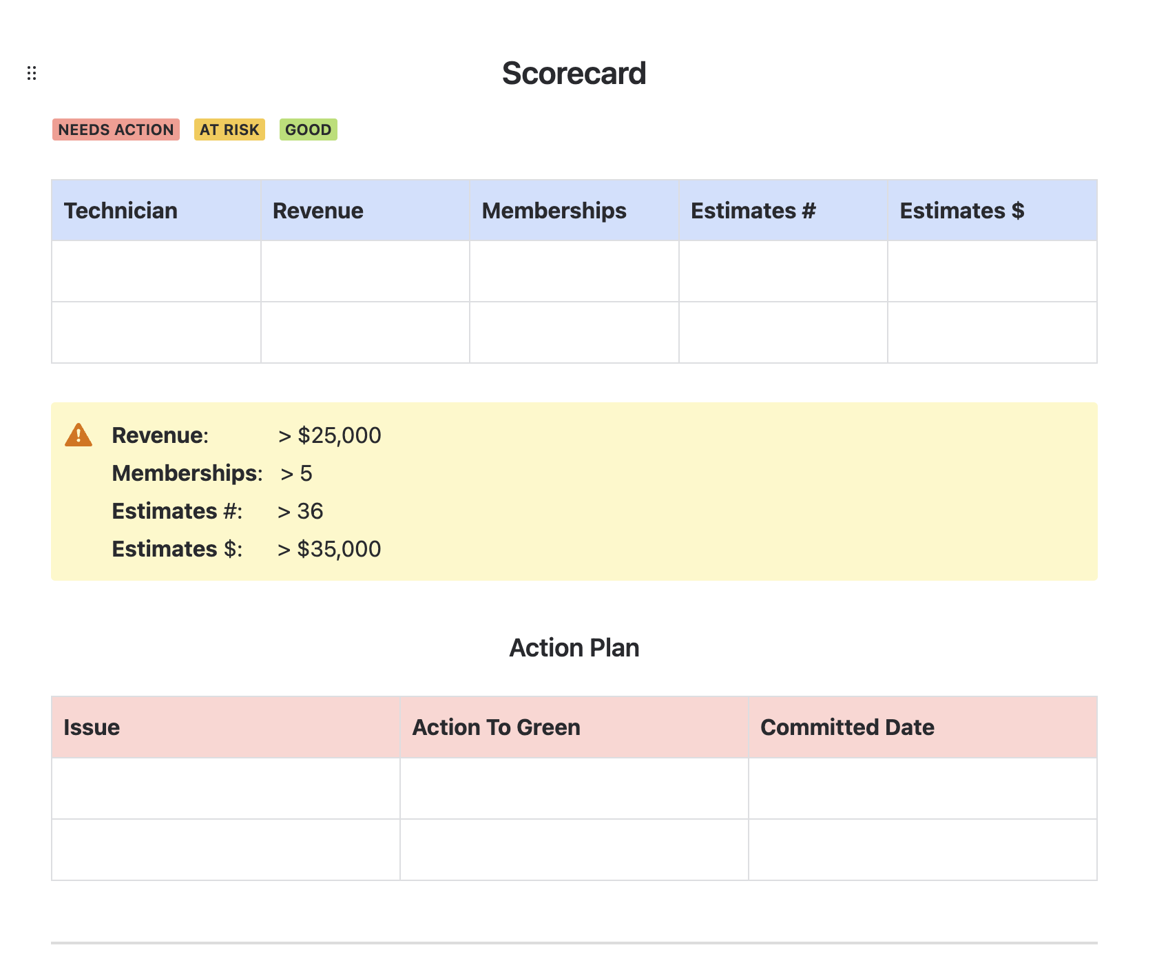The image size is (1157, 963).
Task: Click the orange warning icon in callout
Action: [x=79, y=435]
